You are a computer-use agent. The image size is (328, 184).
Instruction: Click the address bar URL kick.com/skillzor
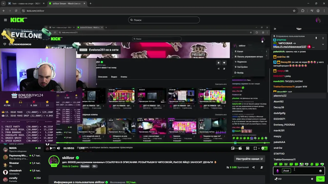point(35,11)
